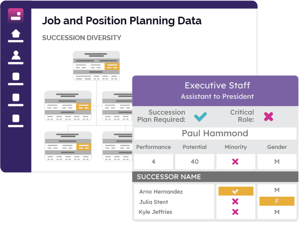Toggle the Critical Role pink X mark
The image size is (300, 226).
point(268,116)
